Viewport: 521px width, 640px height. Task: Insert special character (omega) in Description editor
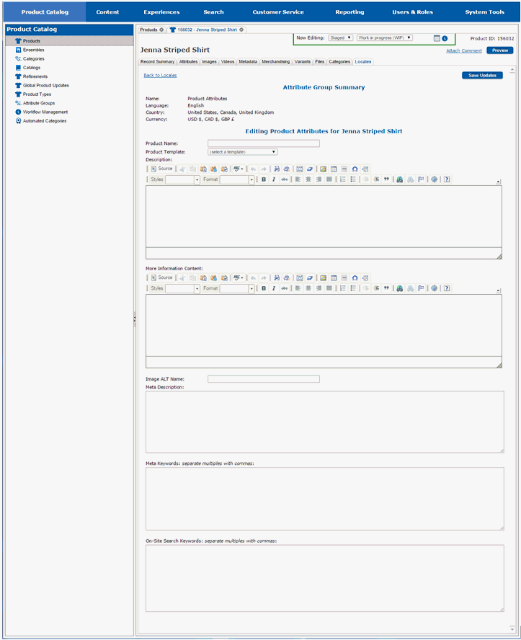pos(355,169)
